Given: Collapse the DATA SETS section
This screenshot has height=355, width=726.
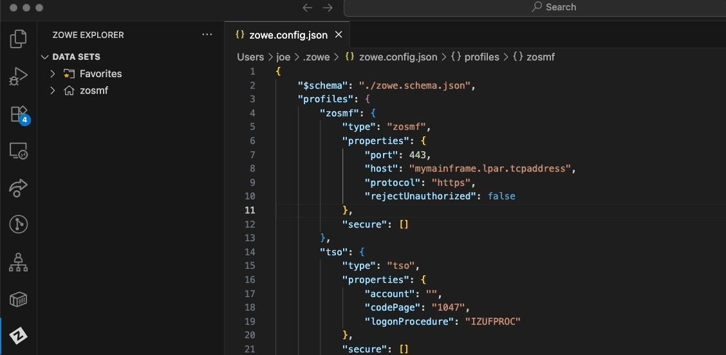Looking at the screenshot, I should click(x=45, y=57).
